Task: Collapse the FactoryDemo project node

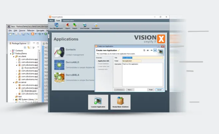Action: pyautogui.click(x=10, y=54)
